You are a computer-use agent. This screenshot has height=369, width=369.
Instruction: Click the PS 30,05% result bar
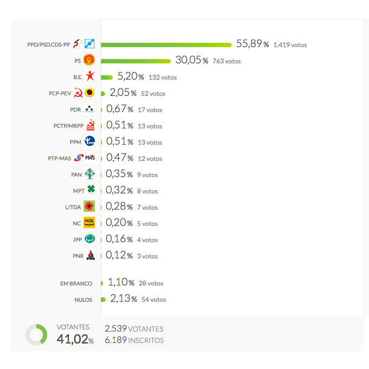coord(136,61)
